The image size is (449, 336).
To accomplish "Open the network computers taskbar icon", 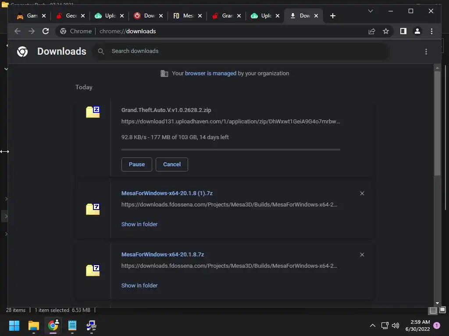I will click(91, 325).
